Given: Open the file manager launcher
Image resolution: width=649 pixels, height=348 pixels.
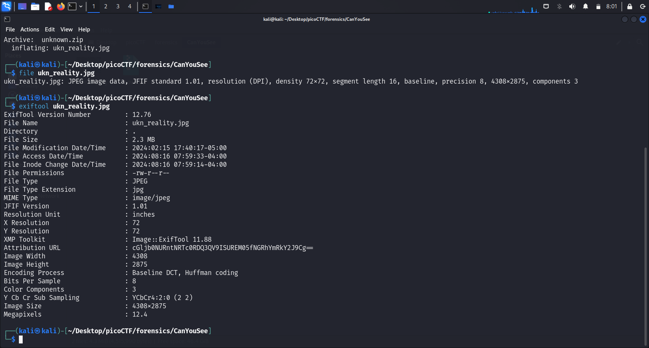Looking at the screenshot, I should pos(35,6).
